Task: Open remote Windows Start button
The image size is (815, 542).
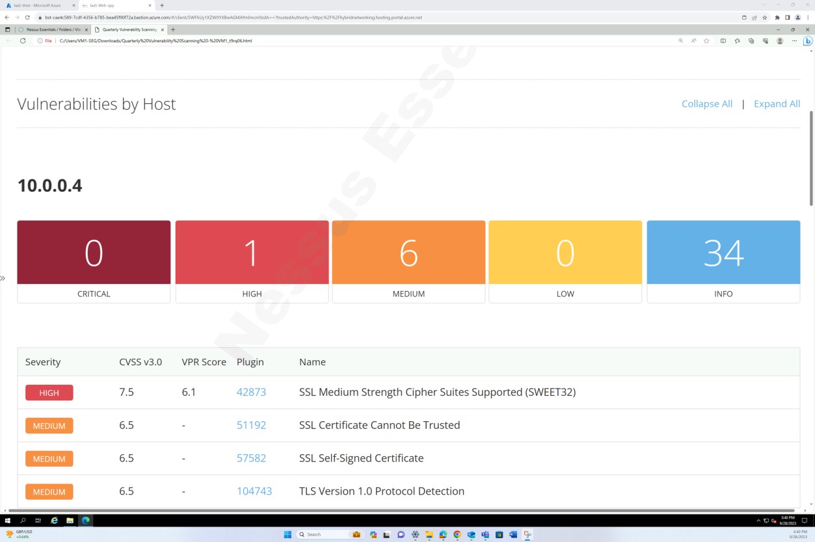Action: coord(7,521)
